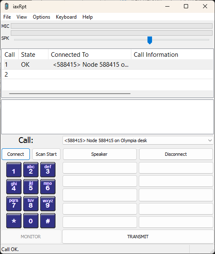Select empty call row 2
Viewport: 215px width, 254px height.
108,74
